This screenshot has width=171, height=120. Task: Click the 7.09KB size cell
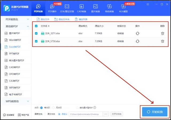[x=99, y=41]
